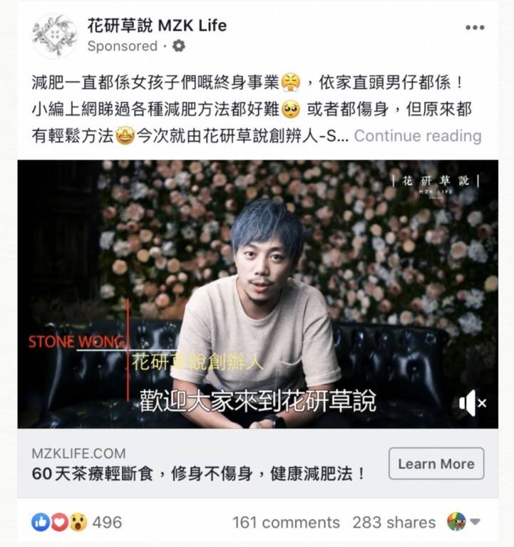Click the Wow reaction emoji icon
Image resolution: width=514 pixels, height=547 pixels.
(78, 522)
